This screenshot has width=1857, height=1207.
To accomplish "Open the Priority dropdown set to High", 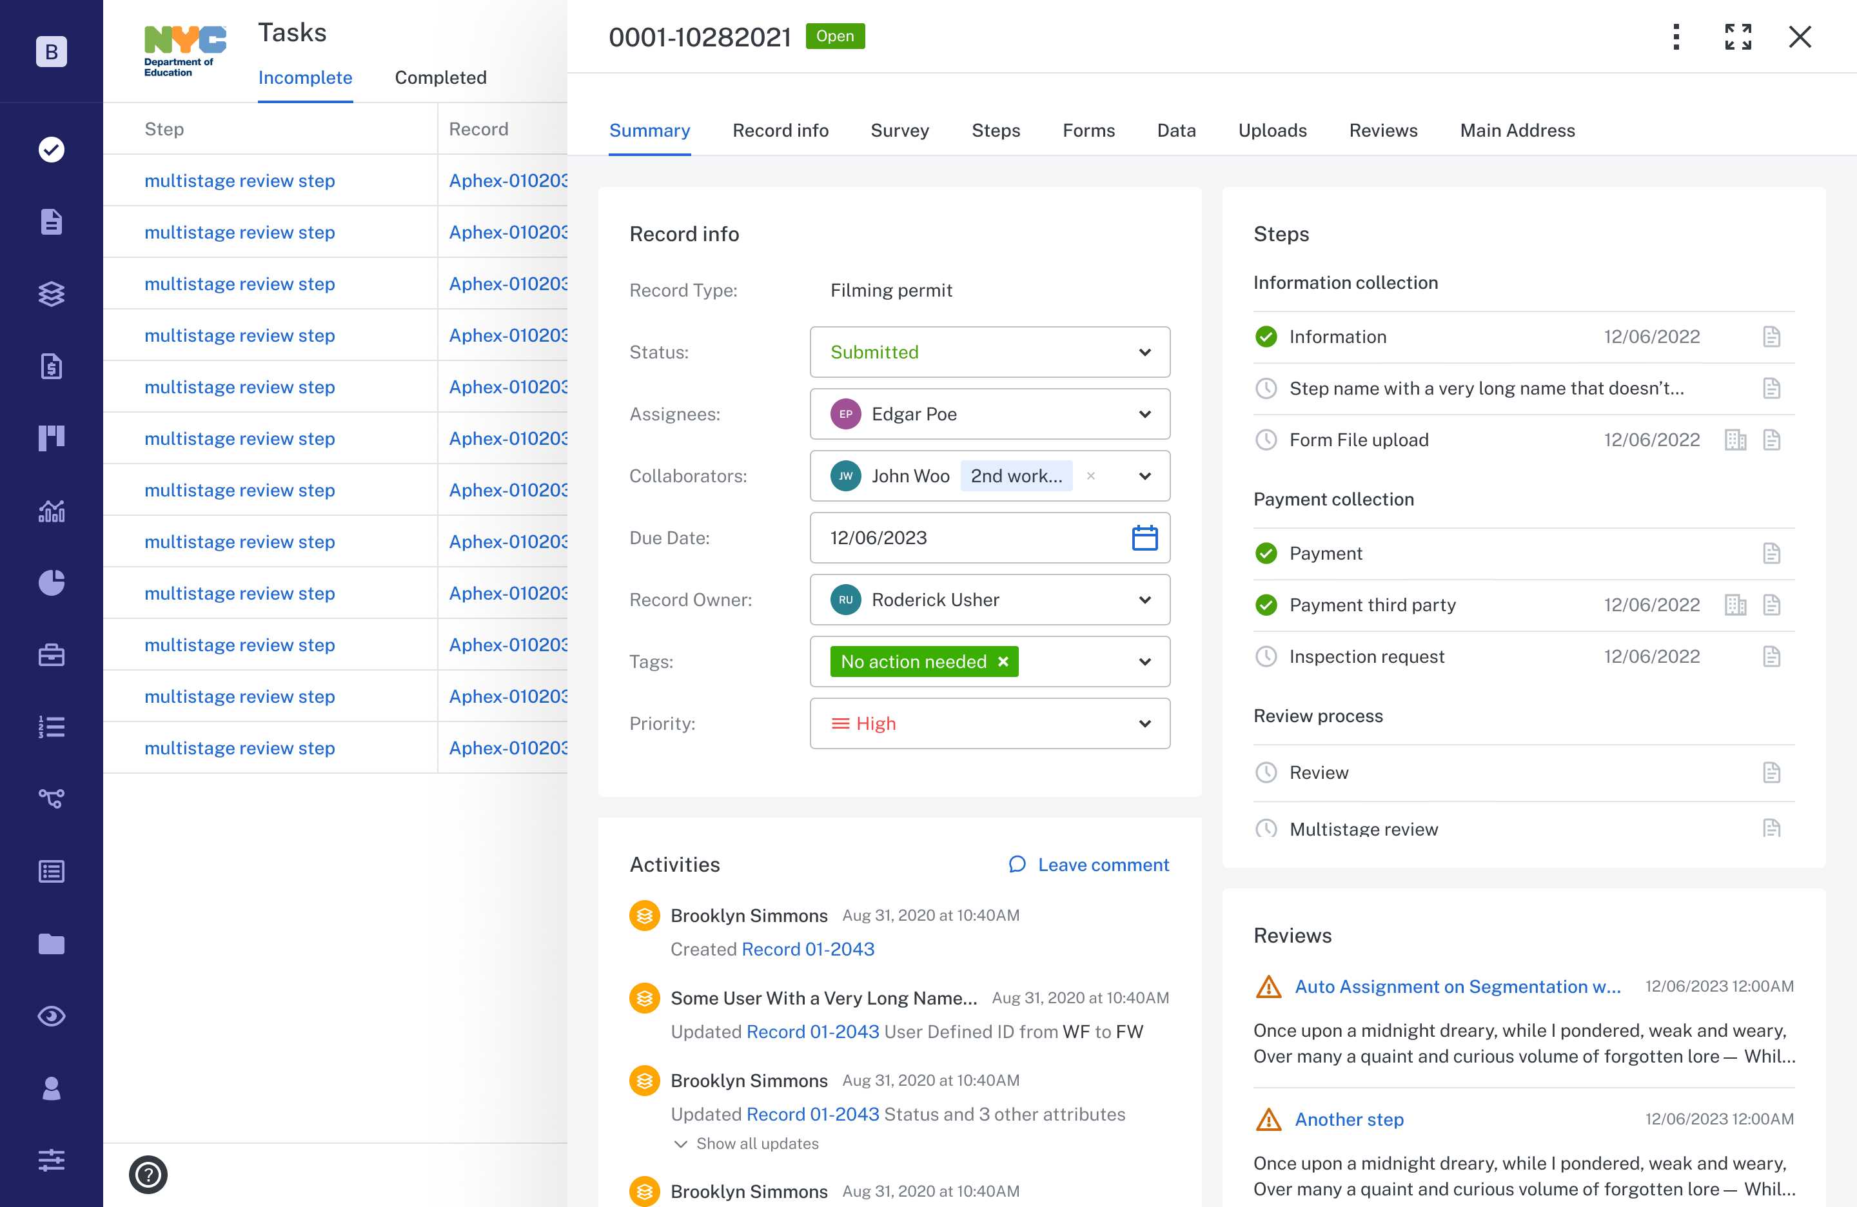I will (x=989, y=723).
